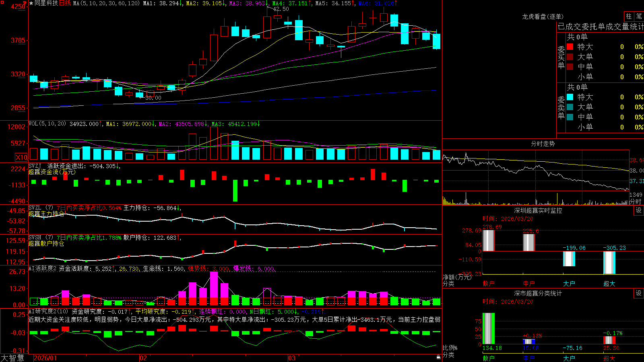Click the 超大 label under realtime monitor
This screenshot has width=644, height=362.
tap(609, 284)
